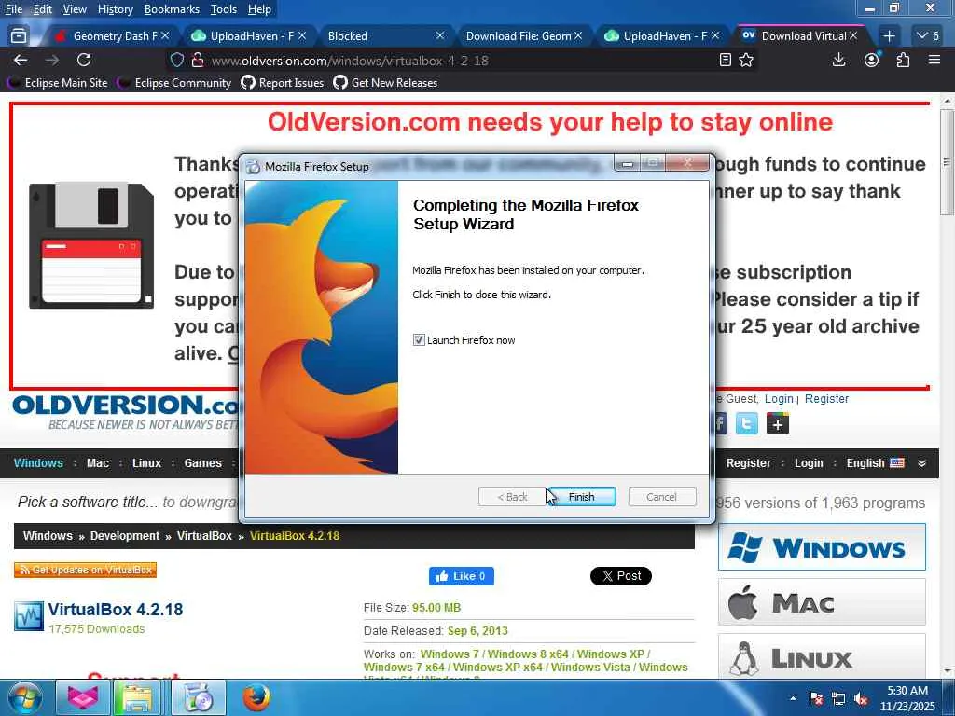Go back with the browser back arrow
Viewport: 955px width, 716px height.
pyautogui.click(x=21, y=60)
